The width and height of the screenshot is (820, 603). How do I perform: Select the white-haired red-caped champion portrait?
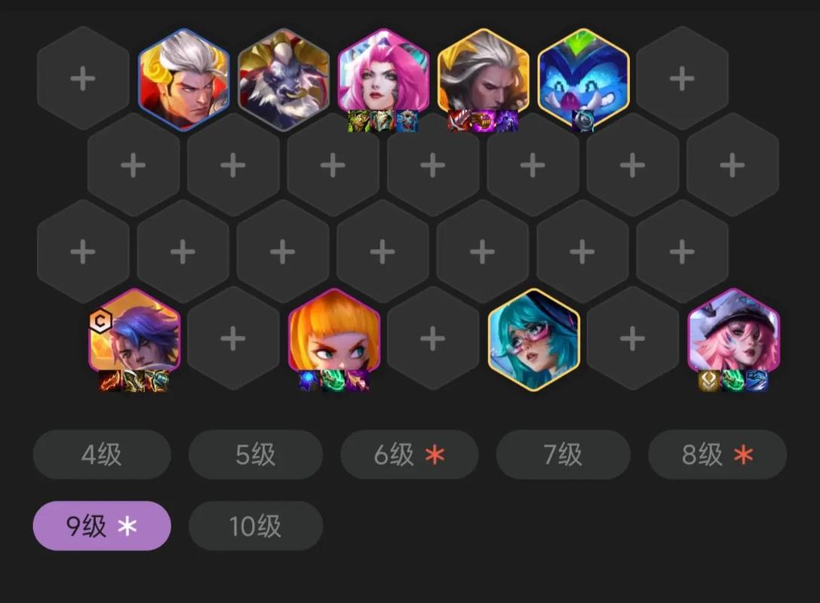pos(183,79)
